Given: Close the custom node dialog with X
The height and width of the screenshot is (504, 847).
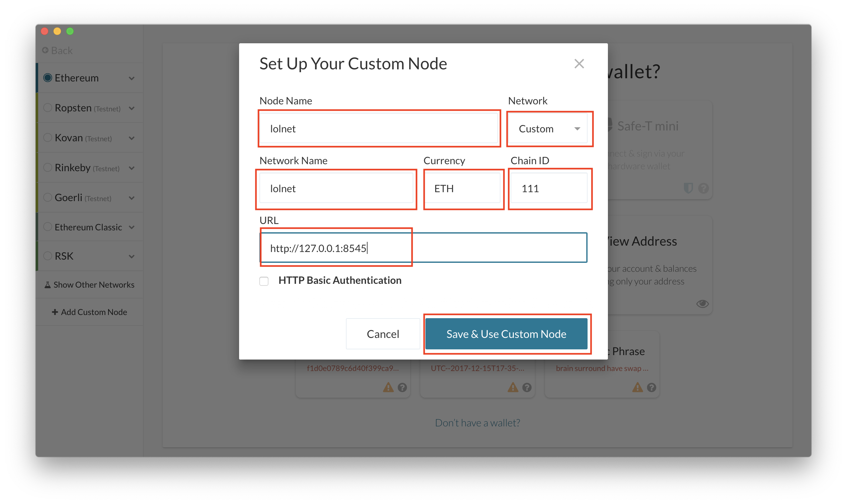Looking at the screenshot, I should pyautogui.click(x=579, y=64).
